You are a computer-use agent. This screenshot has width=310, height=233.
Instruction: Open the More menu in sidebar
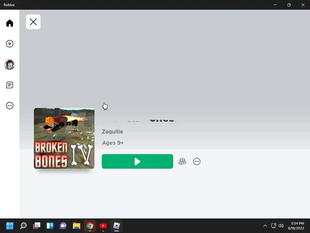pos(9,106)
